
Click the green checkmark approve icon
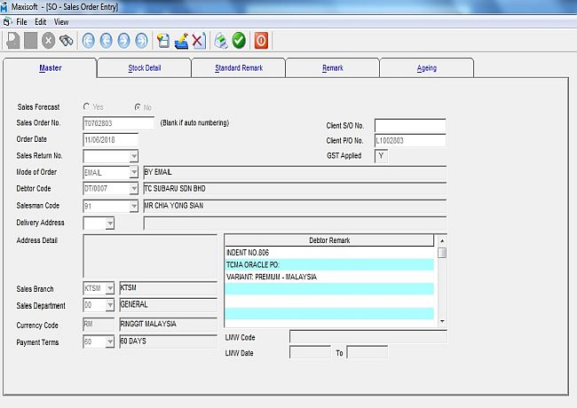[x=239, y=40]
